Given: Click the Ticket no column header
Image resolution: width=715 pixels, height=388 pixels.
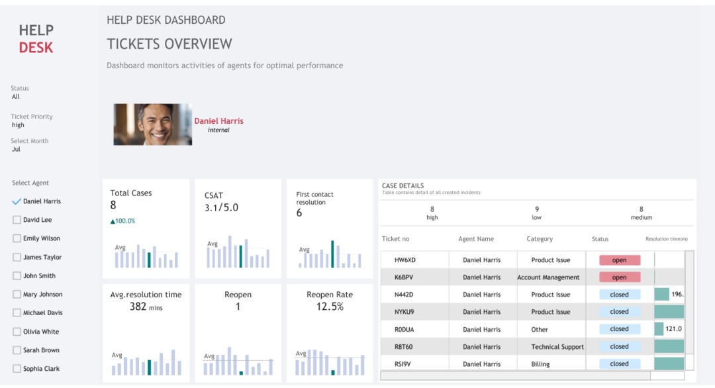Looking at the screenshot, I should point(395,239).
